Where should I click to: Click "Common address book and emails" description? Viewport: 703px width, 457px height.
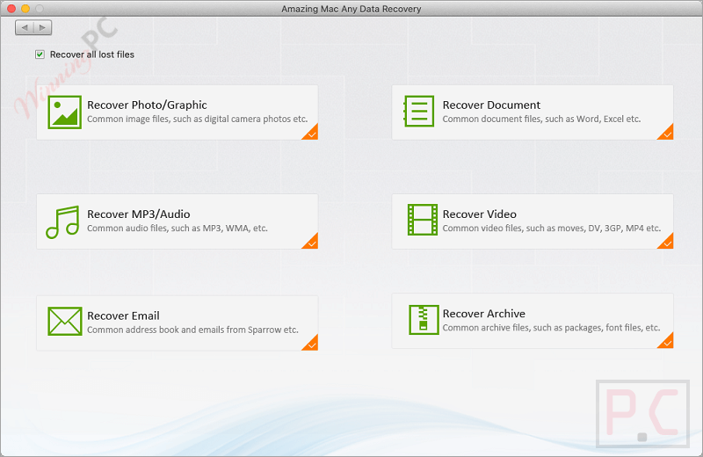(192, 330)
